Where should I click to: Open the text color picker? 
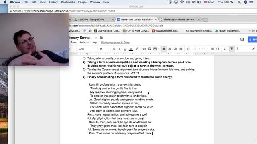tap(131, 49)
